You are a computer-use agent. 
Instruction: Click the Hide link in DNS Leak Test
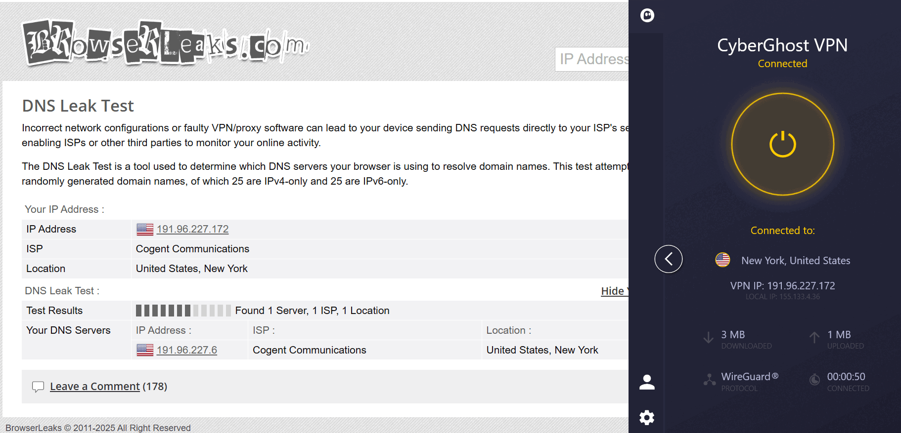[614, 291]
